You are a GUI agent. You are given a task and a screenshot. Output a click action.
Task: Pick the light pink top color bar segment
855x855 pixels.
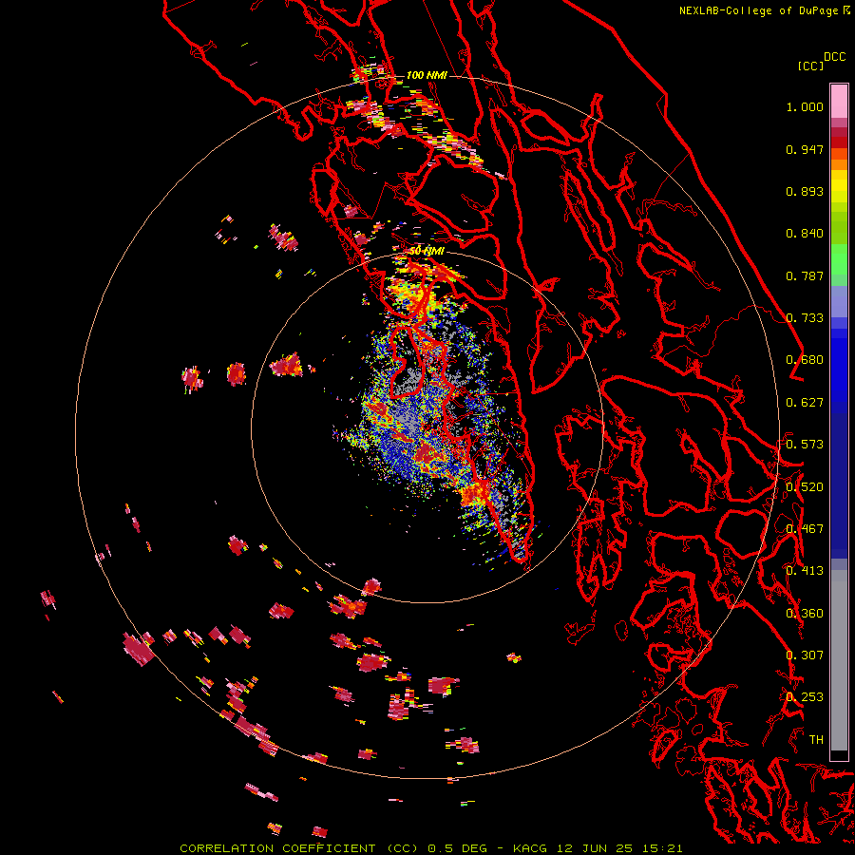click(x=839, y=101)
